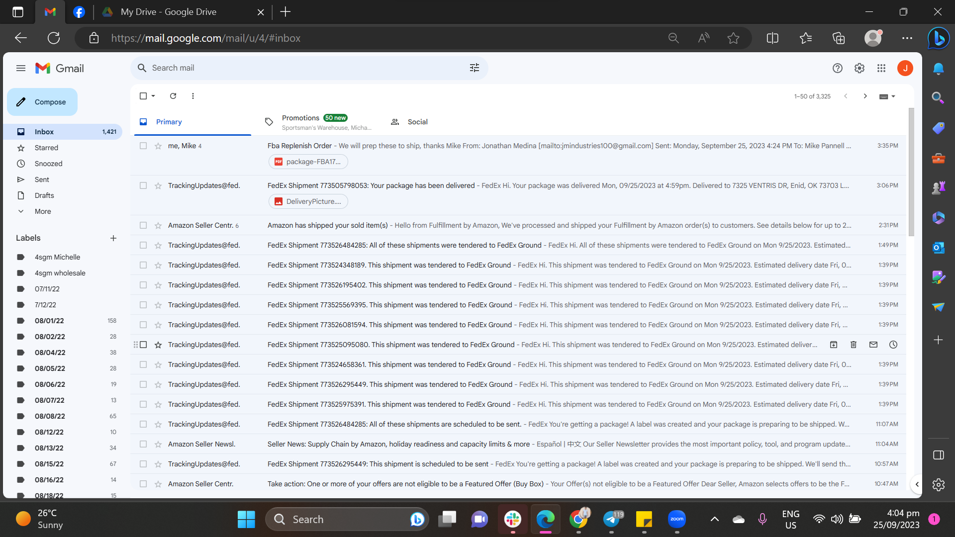
Task: Open Gmail support help icon
Action: [x=838, y=68]
